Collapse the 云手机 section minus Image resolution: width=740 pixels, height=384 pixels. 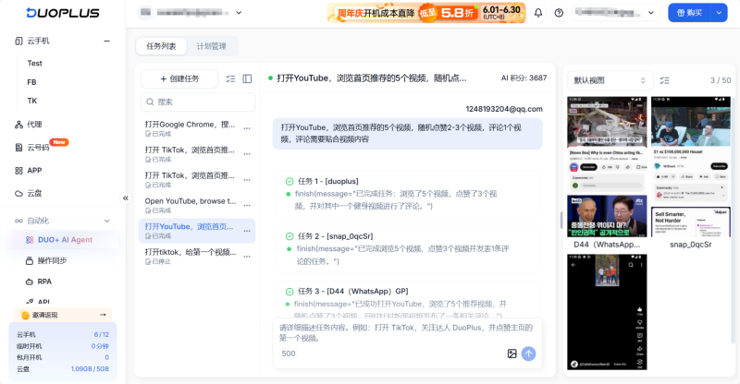(107, 41)
